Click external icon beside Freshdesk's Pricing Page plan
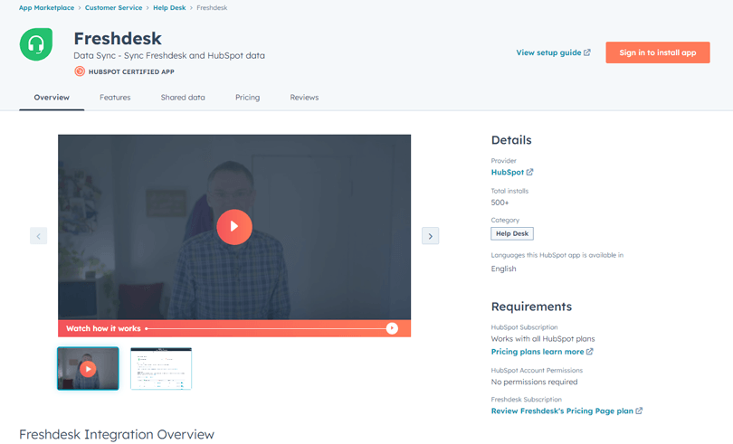The height and width of the screenshot is (444, 733). 639,411
